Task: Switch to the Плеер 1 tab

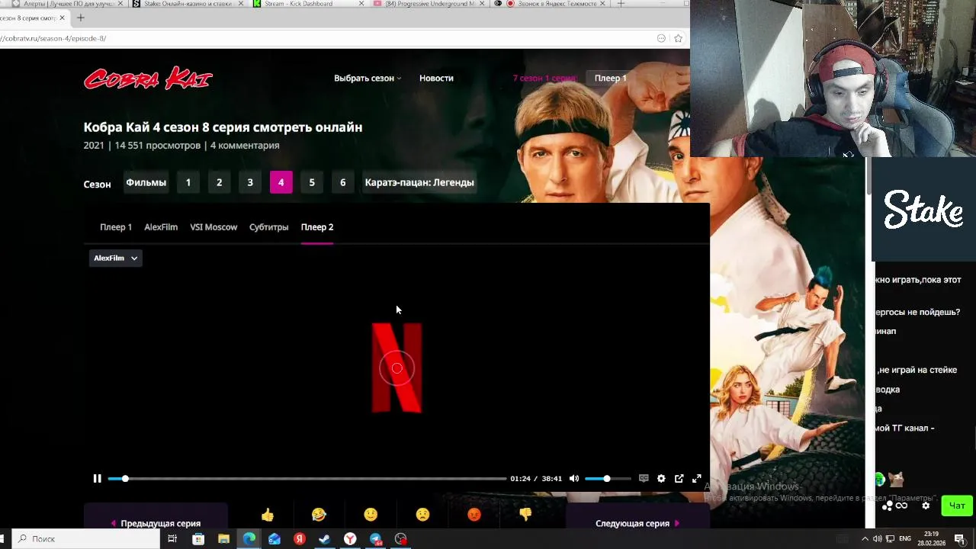Action: pos(116,227)
